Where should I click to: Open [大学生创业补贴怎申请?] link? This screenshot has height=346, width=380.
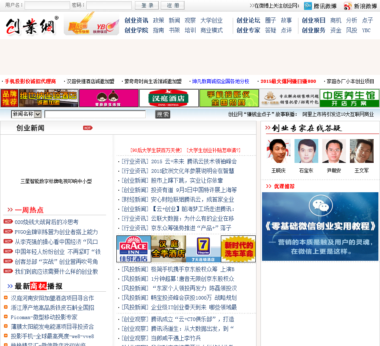tap(213, 150)
